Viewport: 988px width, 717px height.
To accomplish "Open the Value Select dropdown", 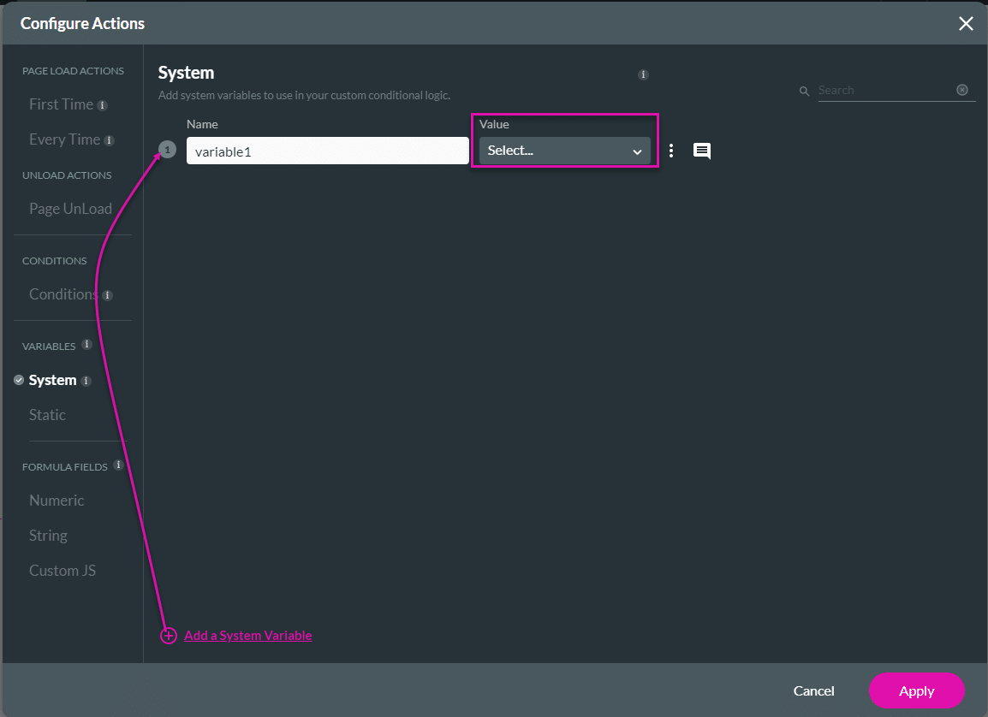I will tap(564, 151).
